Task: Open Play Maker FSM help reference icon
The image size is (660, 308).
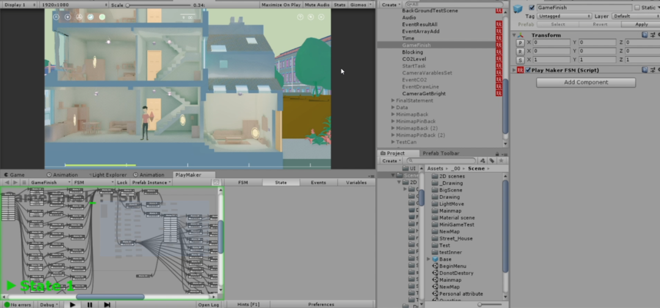Action: pos(645,70)
